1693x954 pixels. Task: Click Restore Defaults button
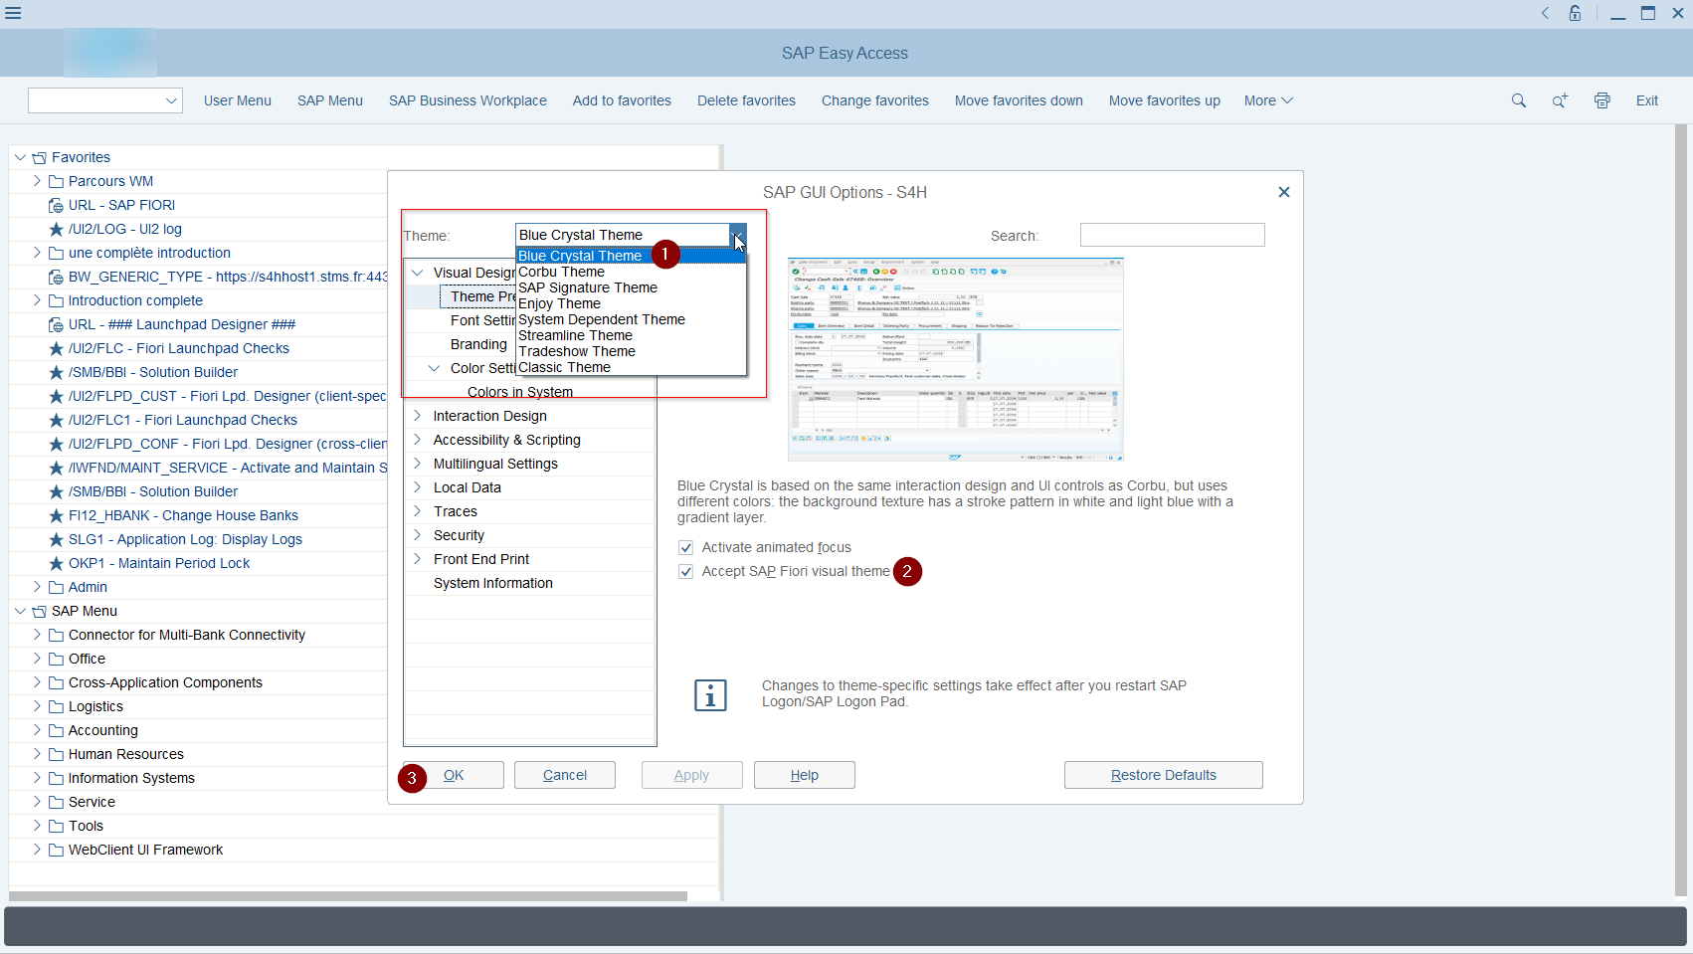pyautogui.click(x=1164, y=775)
